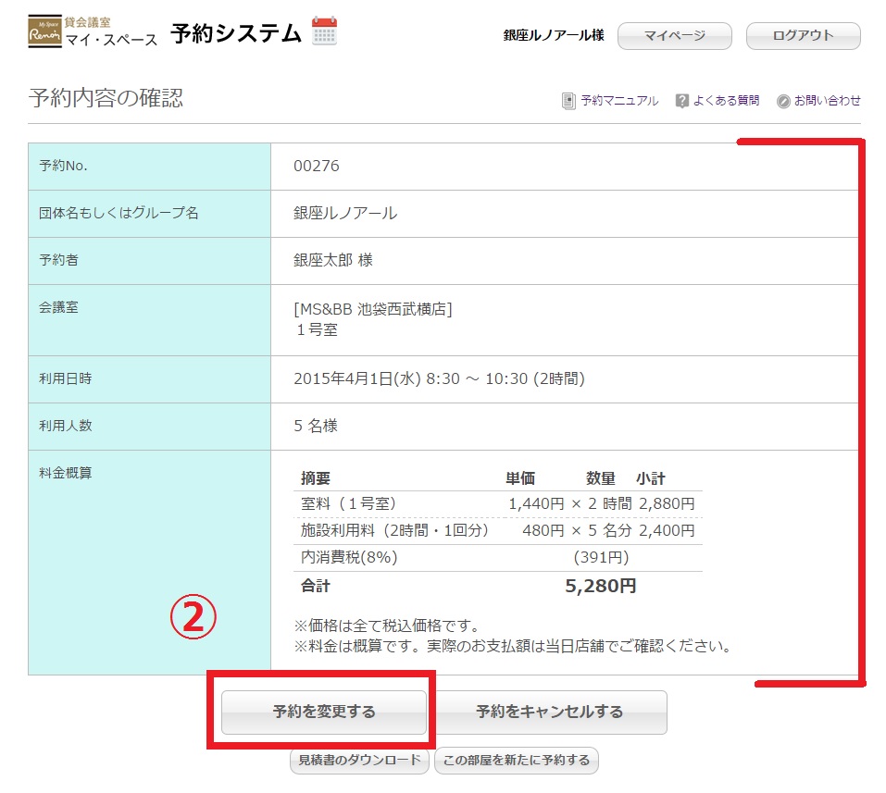Download the estimate via 見積書のダウンロード

click(360, 761)
